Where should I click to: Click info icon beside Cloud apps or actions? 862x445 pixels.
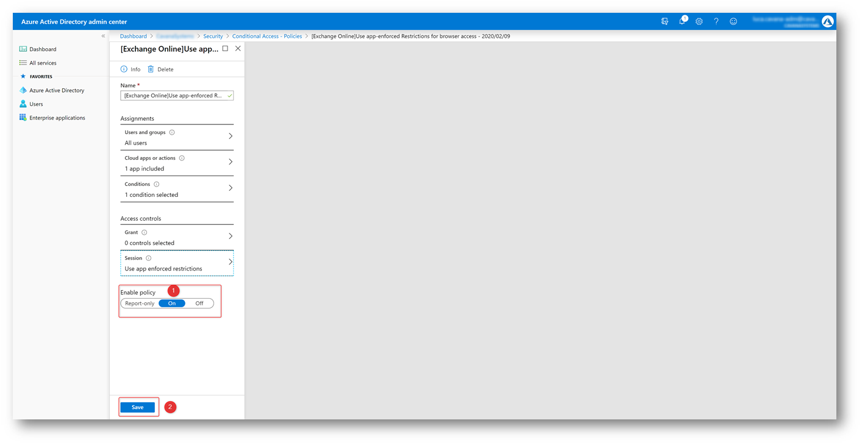182,158
